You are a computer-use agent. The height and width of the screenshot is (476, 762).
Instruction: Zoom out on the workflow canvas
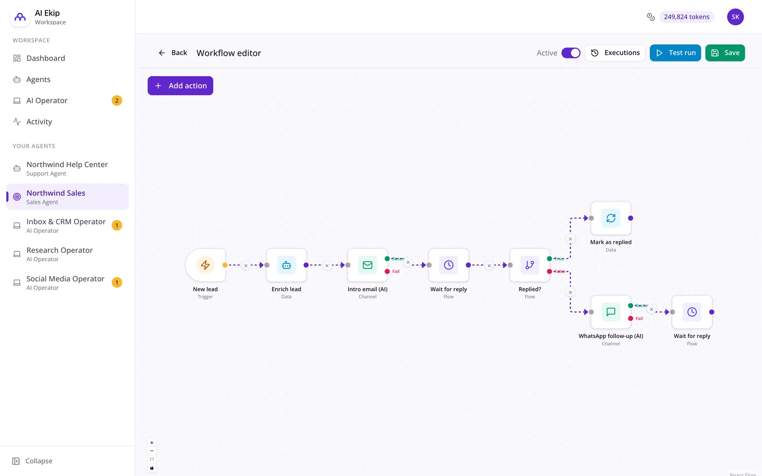point(152,451)
